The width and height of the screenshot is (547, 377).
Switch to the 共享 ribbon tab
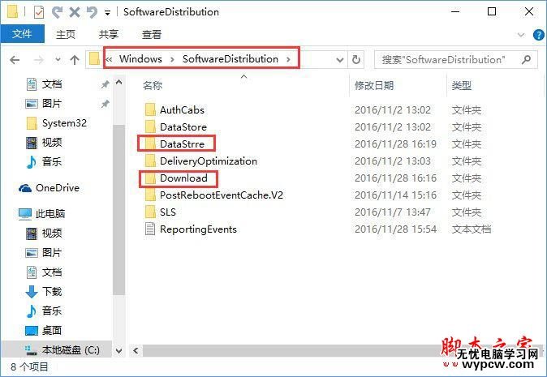click(x=109, y=34)
